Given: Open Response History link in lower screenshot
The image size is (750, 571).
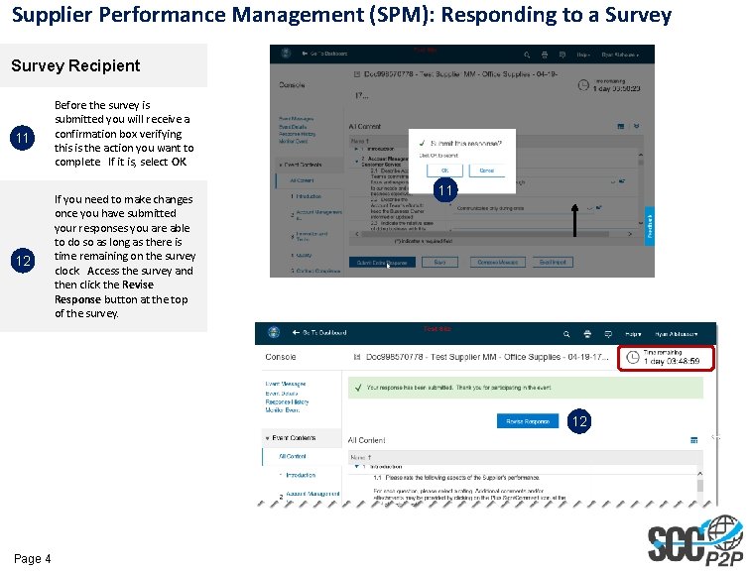Looking at the screenshot, I should point(287,401).
